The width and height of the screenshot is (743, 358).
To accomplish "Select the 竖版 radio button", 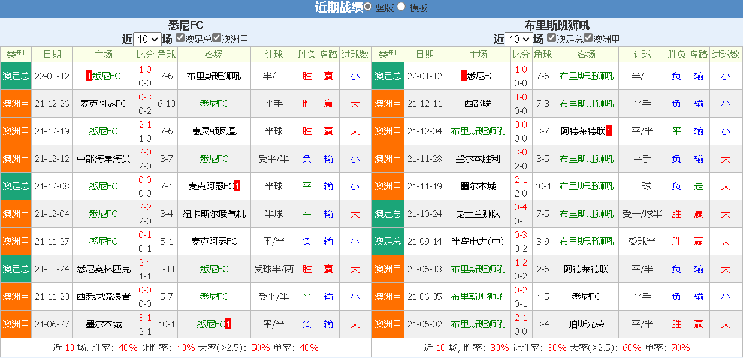I will click(367, 7).
